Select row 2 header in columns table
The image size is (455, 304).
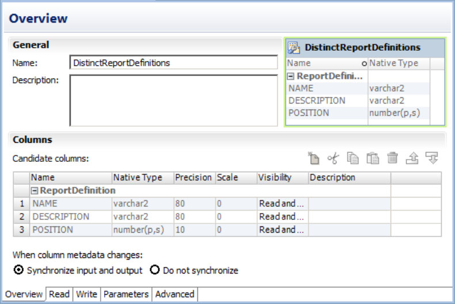[21, 216]
